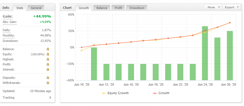Click the Daily label
Viewport: 244px width, 106px height.
7,30
